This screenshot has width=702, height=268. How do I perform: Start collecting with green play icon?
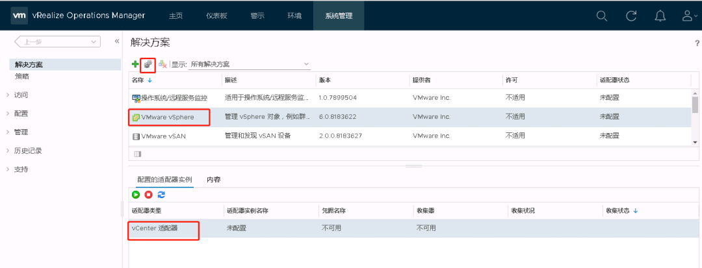pos(136,195)
